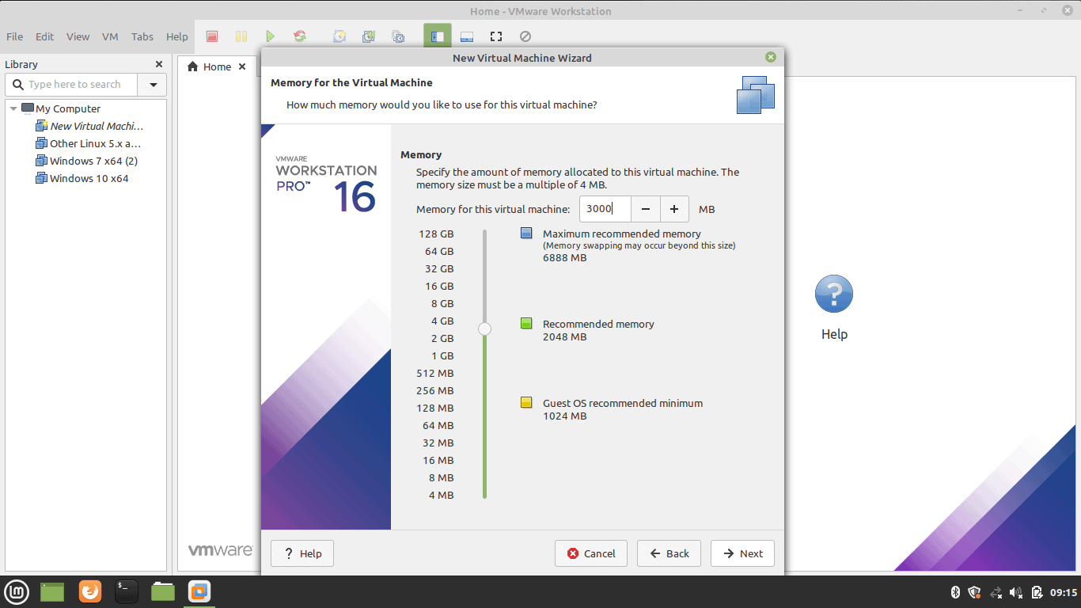
Task: Click the VMware Workstation taskbar icon
Action: coord(199,591)
